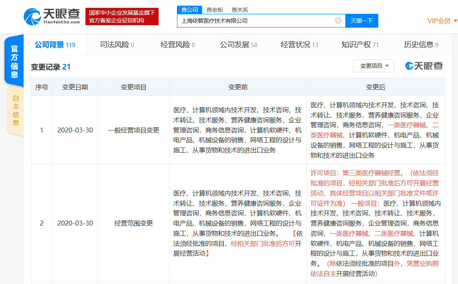This screenshot has width=458, height=284.
Task: Click the 变更后 text of row 2
Action: pyautogui.click(x=375, y=223)
